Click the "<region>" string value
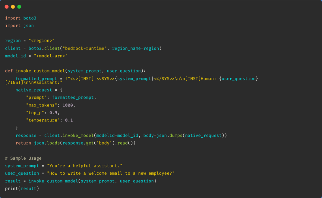Viewport: 322px width, 198px height. (42, 40)
